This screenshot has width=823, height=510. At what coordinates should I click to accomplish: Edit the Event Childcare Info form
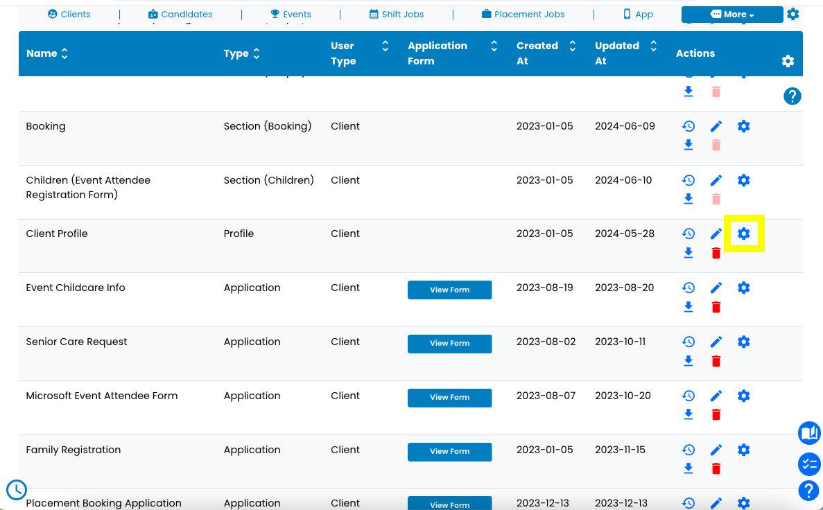click(716, 288)
